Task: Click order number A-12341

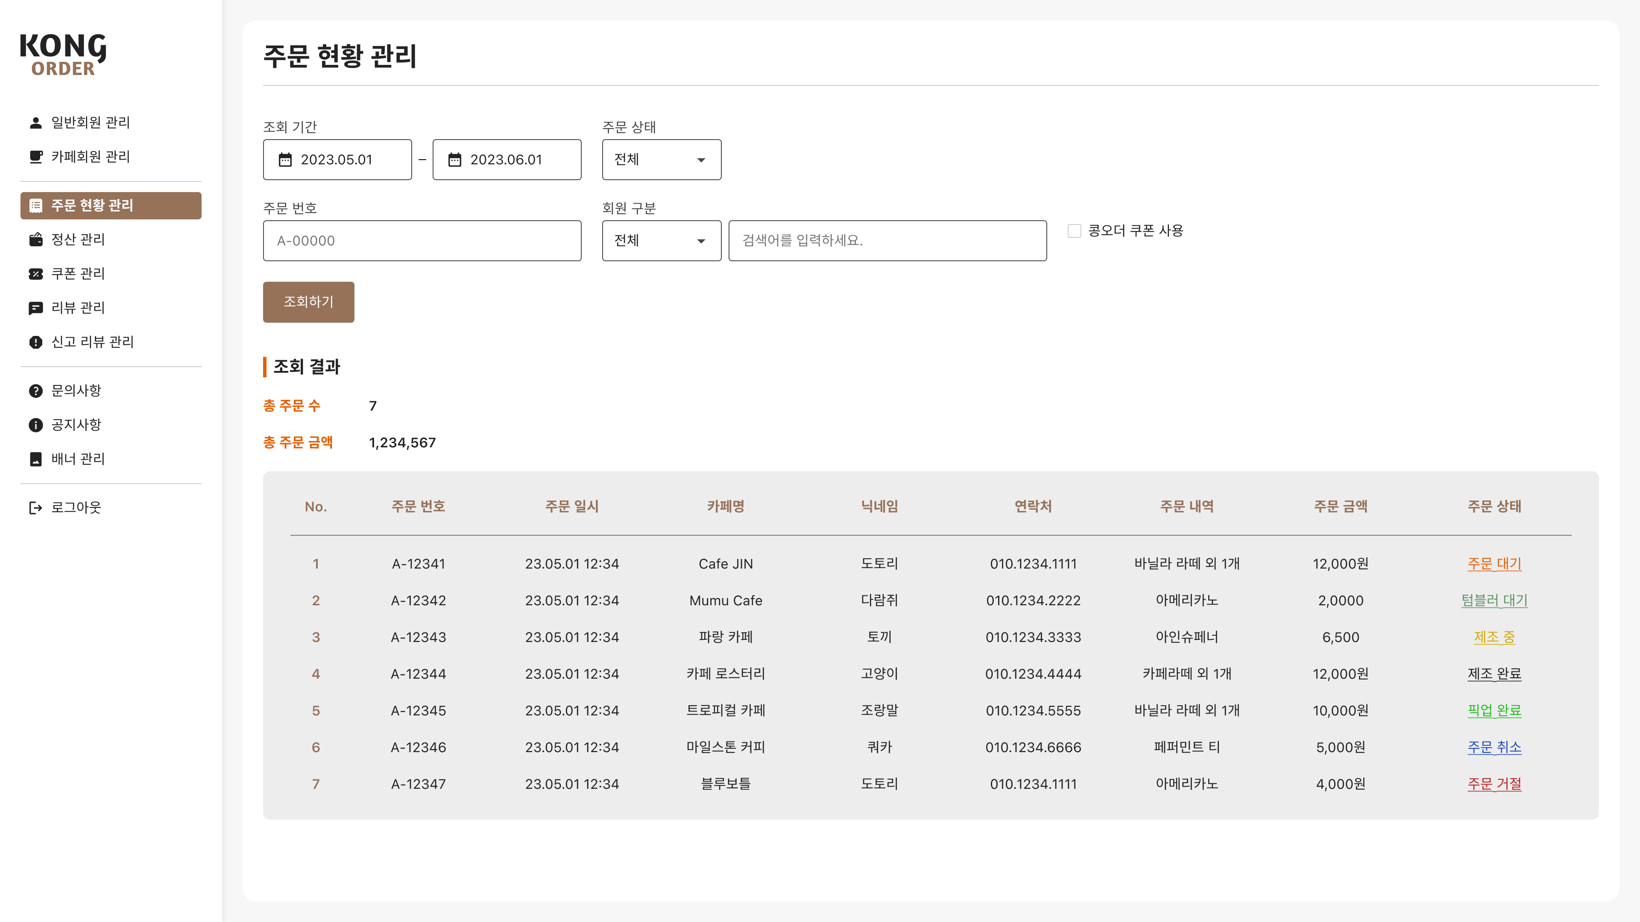Action: [418, 564]
